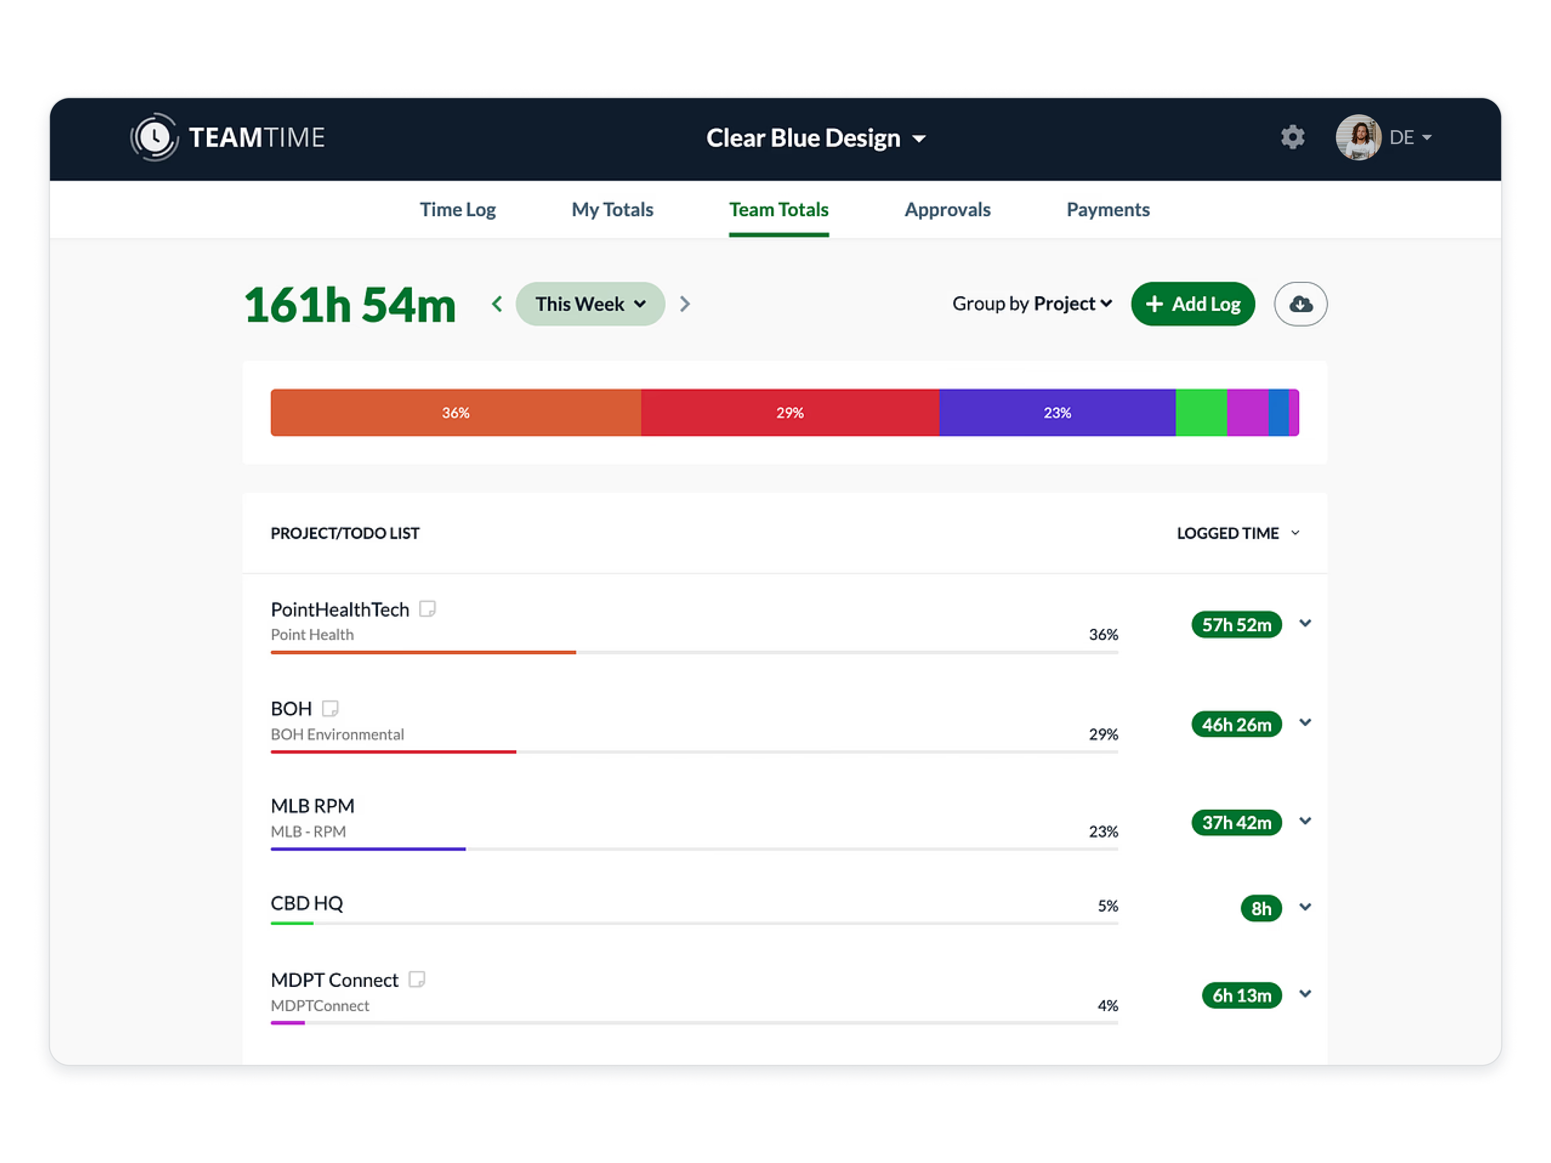Click the PROJECT/TODO LIST column header
The width and height of the screenshot is (1551, 1163).
(345, 533)
